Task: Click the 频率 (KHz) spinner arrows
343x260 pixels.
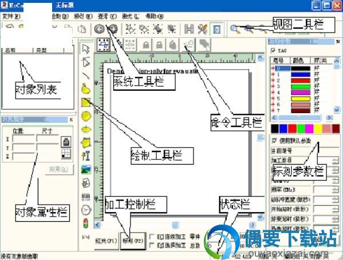Action: tap(336, 190)
